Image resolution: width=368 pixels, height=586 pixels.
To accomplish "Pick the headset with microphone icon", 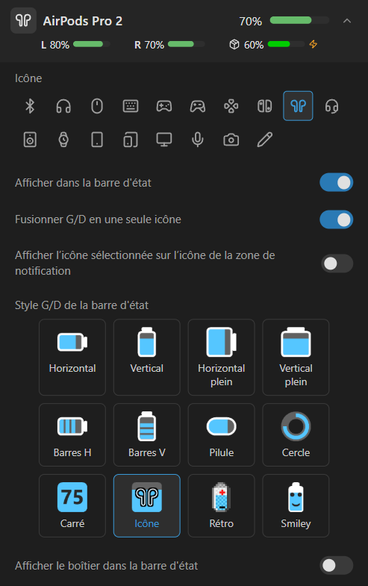I will 331,106.
